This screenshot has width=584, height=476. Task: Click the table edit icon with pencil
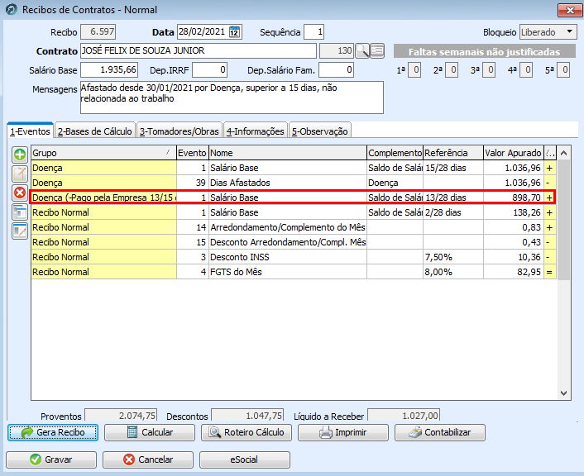(20, 231)
